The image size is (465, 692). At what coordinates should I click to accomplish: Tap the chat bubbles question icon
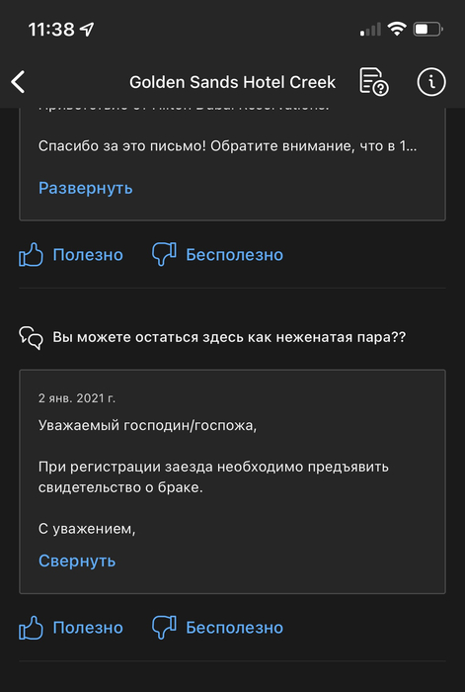click(x=31, y=338)
